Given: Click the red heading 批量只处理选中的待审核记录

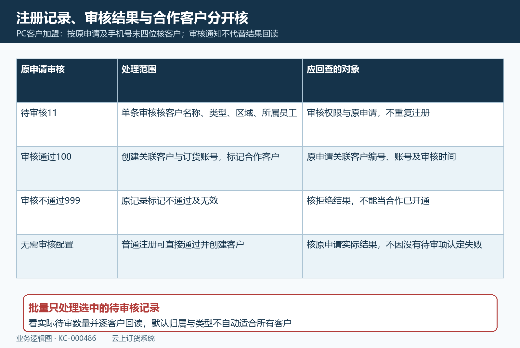Looking at the screenshot, I should point(94,308).
